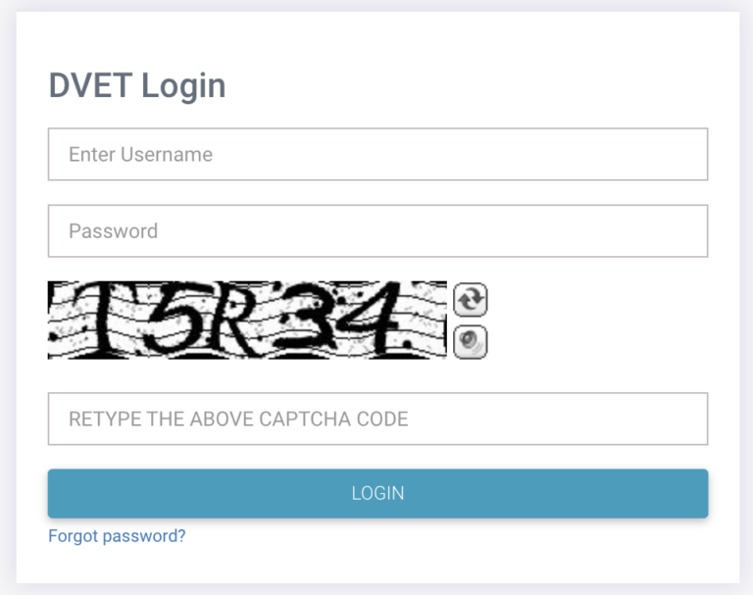This screenshot has width=753, height=595.
Task: Play the audio captcha speaker icon
Action: click(471, 342)
